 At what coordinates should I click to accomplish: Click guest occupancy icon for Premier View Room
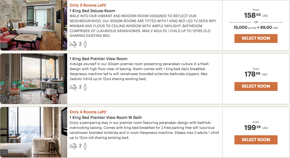[85, 87]
